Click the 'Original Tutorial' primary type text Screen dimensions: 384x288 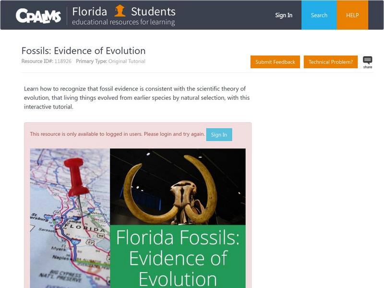[127, 61]
